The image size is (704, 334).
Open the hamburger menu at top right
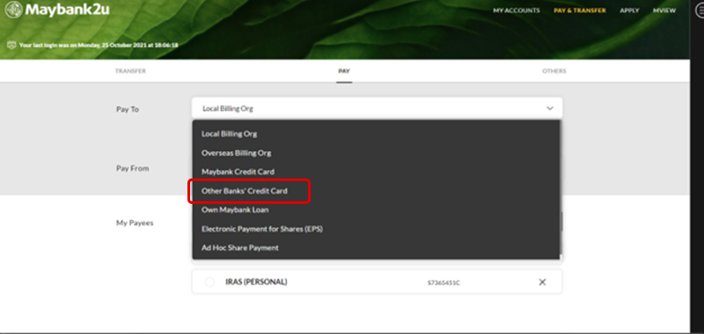tap(700, 11)
